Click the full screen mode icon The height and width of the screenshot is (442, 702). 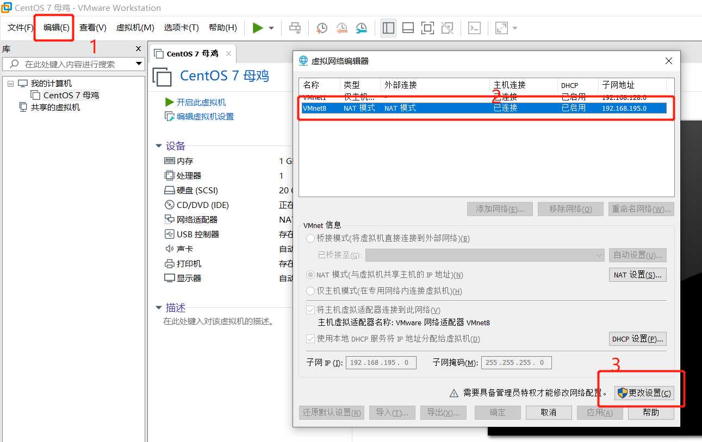[x=427, y=28]
